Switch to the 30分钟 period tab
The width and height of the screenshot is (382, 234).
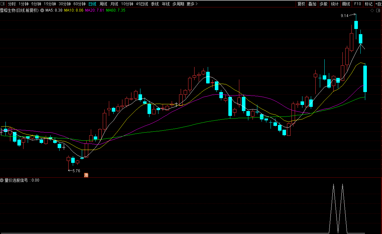click(64, 4)
